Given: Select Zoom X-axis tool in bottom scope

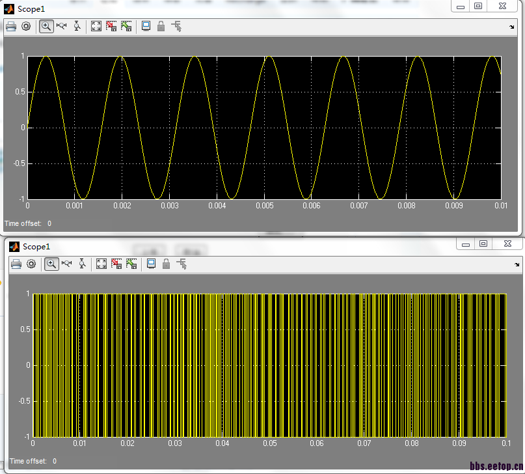Looking at the screenshot, I should pyautogui.click(x=67, y=264).
